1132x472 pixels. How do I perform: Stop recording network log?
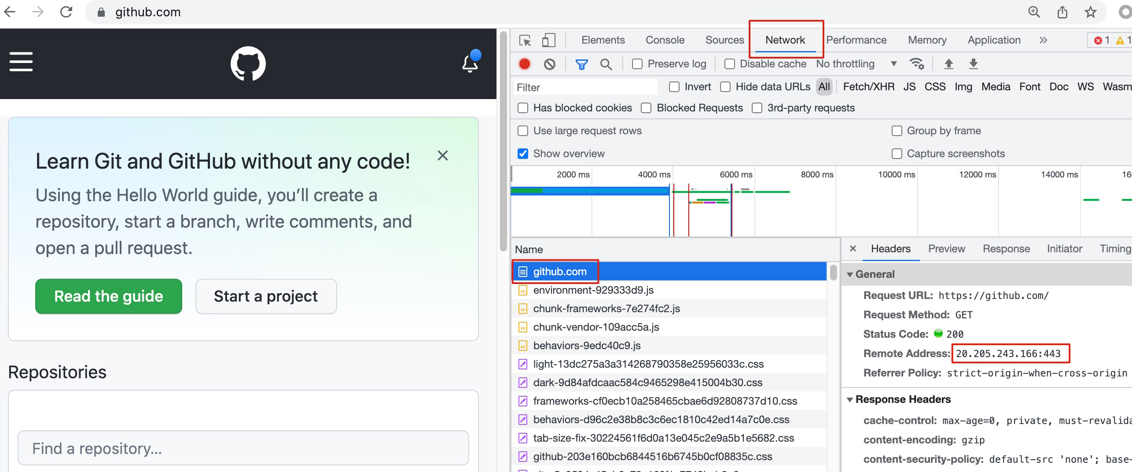point(524,64)
